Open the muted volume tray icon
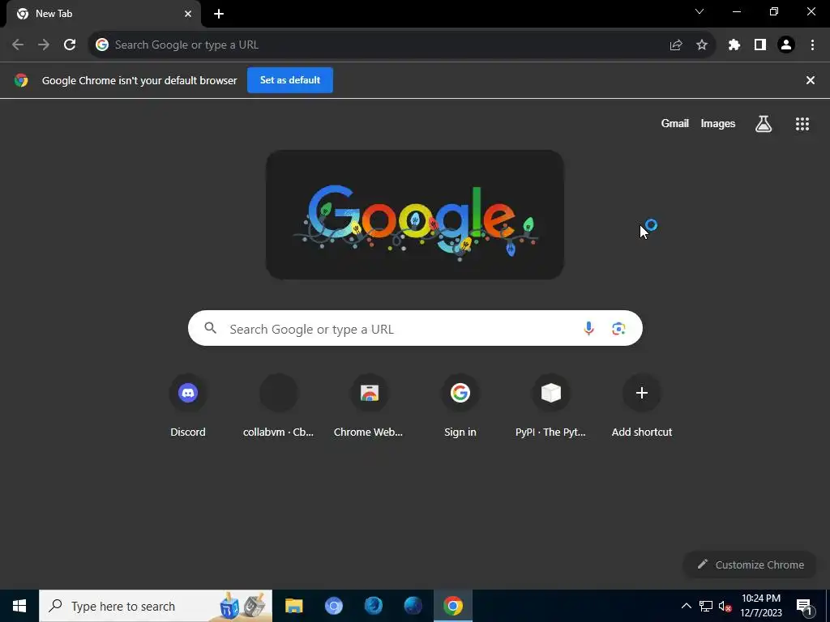The height and width of the screenshot is (622, 830). pos(725,606)
